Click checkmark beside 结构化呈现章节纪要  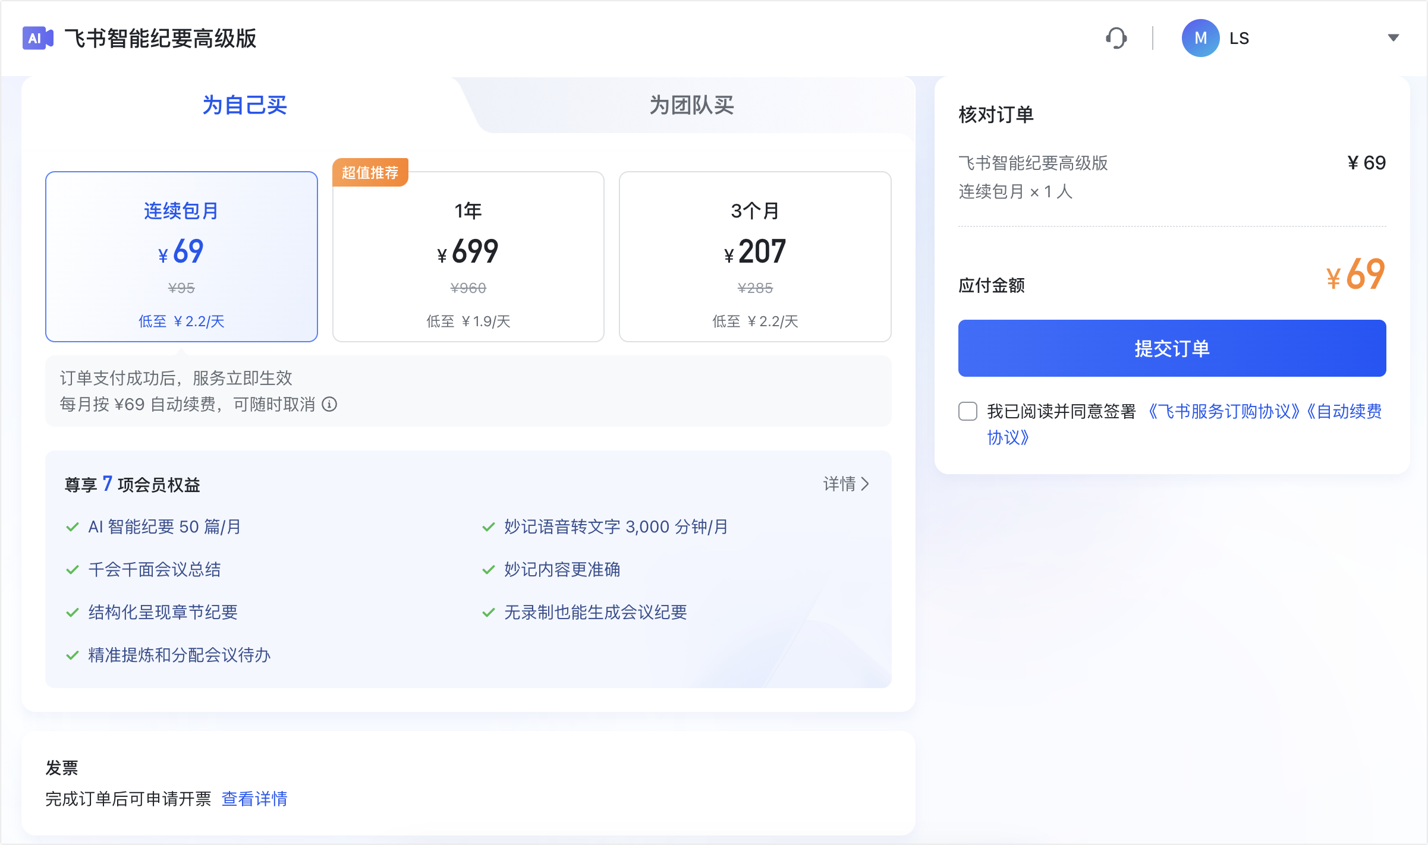point(73,613)
